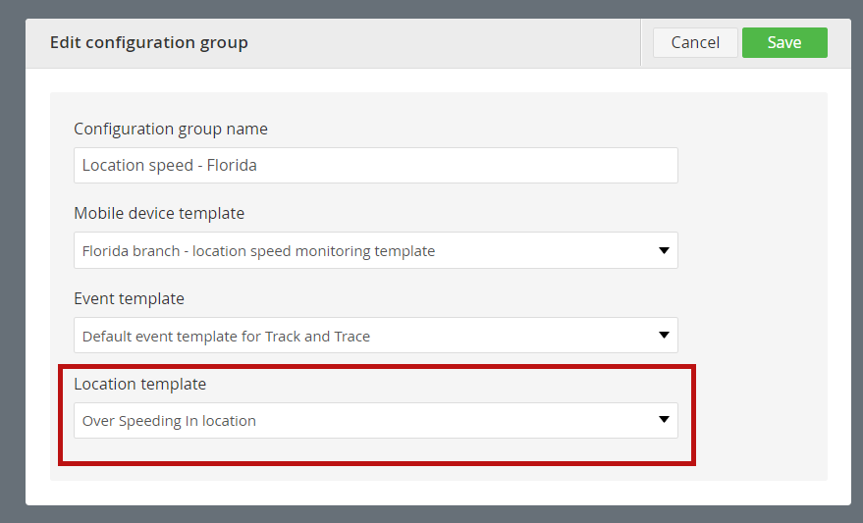Click the 'Location template' label
863x523 pixels.
[x=139, y=384]
